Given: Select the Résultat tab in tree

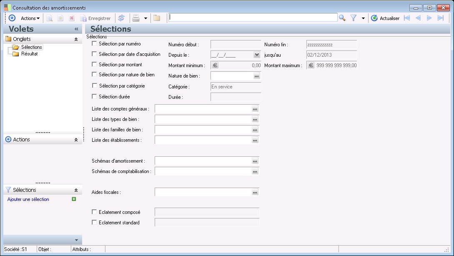Looking at the screenshot, I should [x=30, y=54].
